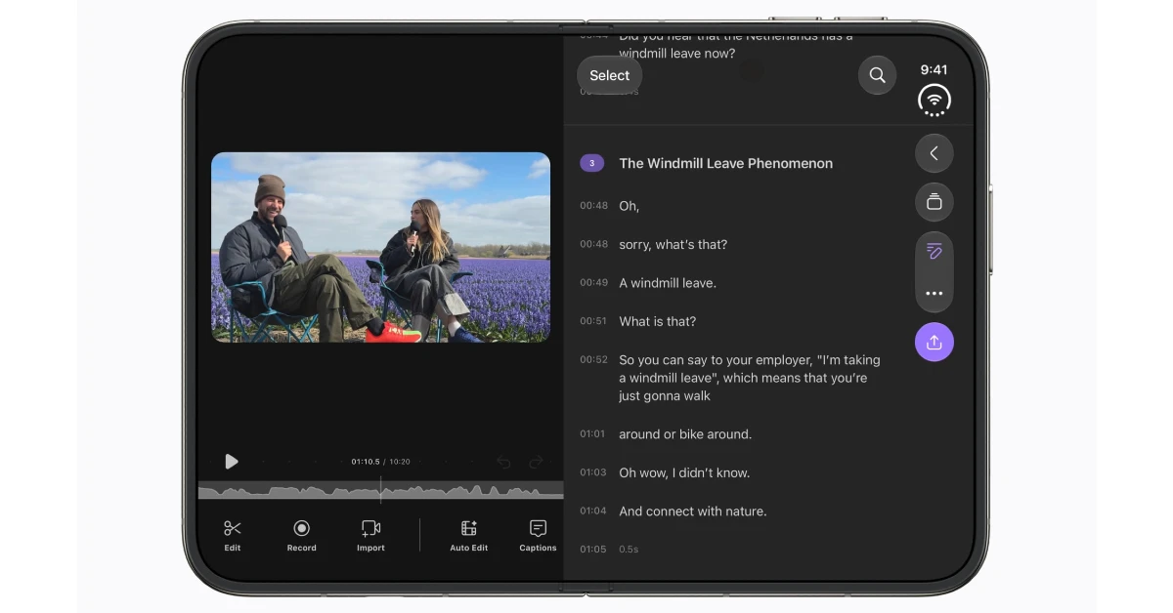Check the Wi-Fi status icon

(934, 100)
